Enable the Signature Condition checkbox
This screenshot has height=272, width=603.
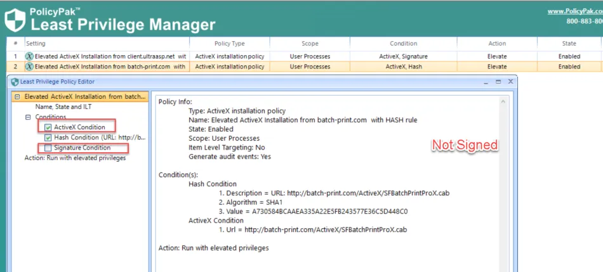coord(48,148)
